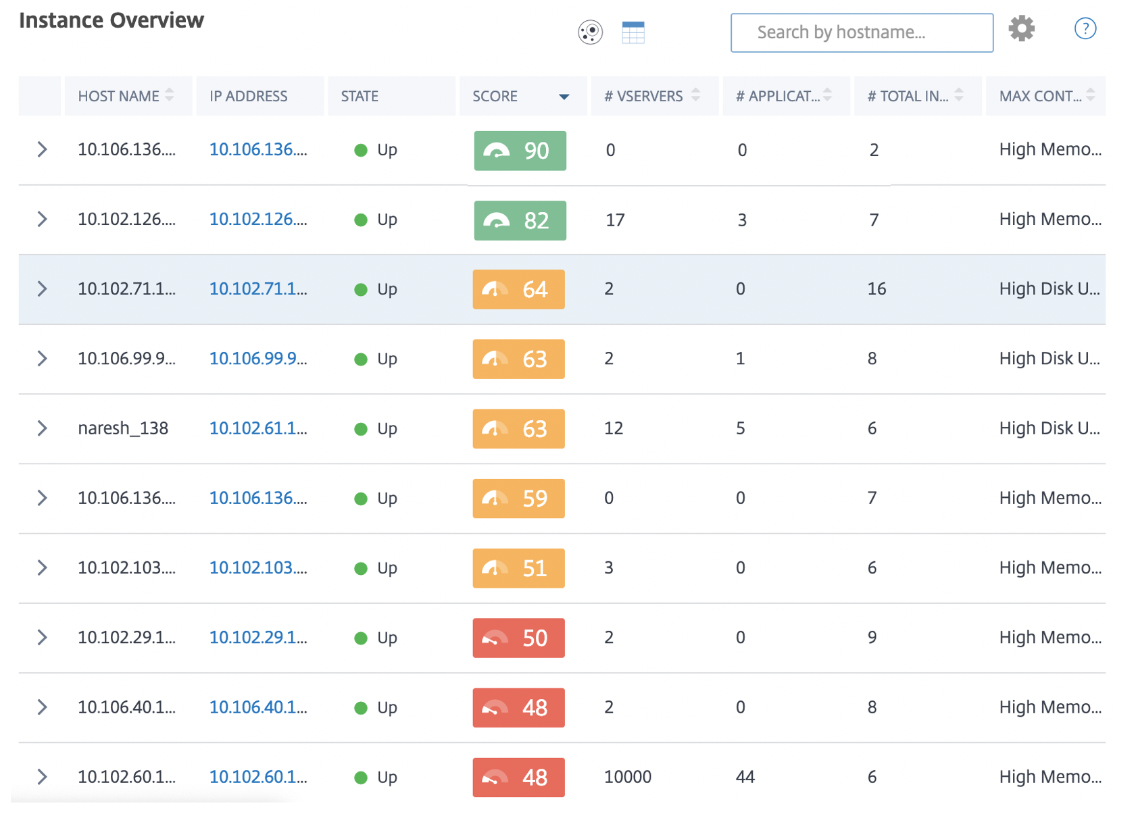This screenshot has width=1138, height=816.
Task: Expand the row with score 51
Action: pos(42,567)
